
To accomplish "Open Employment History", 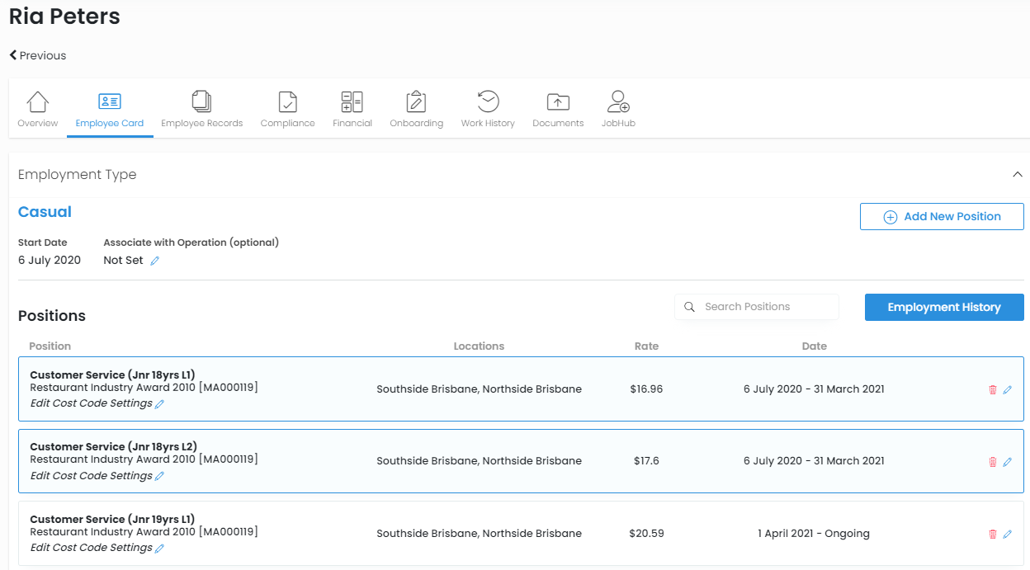I will coord(944,308).
